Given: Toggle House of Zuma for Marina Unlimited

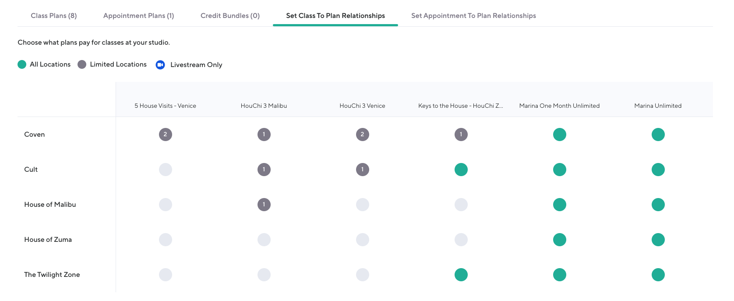Looking at the screenshot, I should [658, 240].
